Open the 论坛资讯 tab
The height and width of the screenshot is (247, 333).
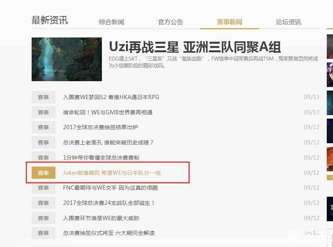point(288,22)
